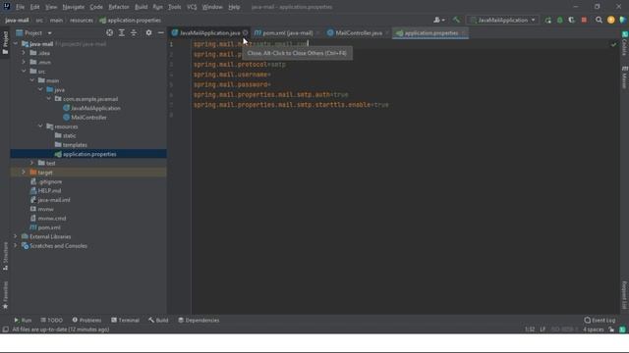This screenshot has width=629, height=353.
Task: Click the tool windows quick access icon
Action: click(x=5, y=329)
